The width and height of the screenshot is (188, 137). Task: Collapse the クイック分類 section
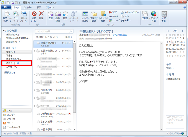tap(3, 31)
